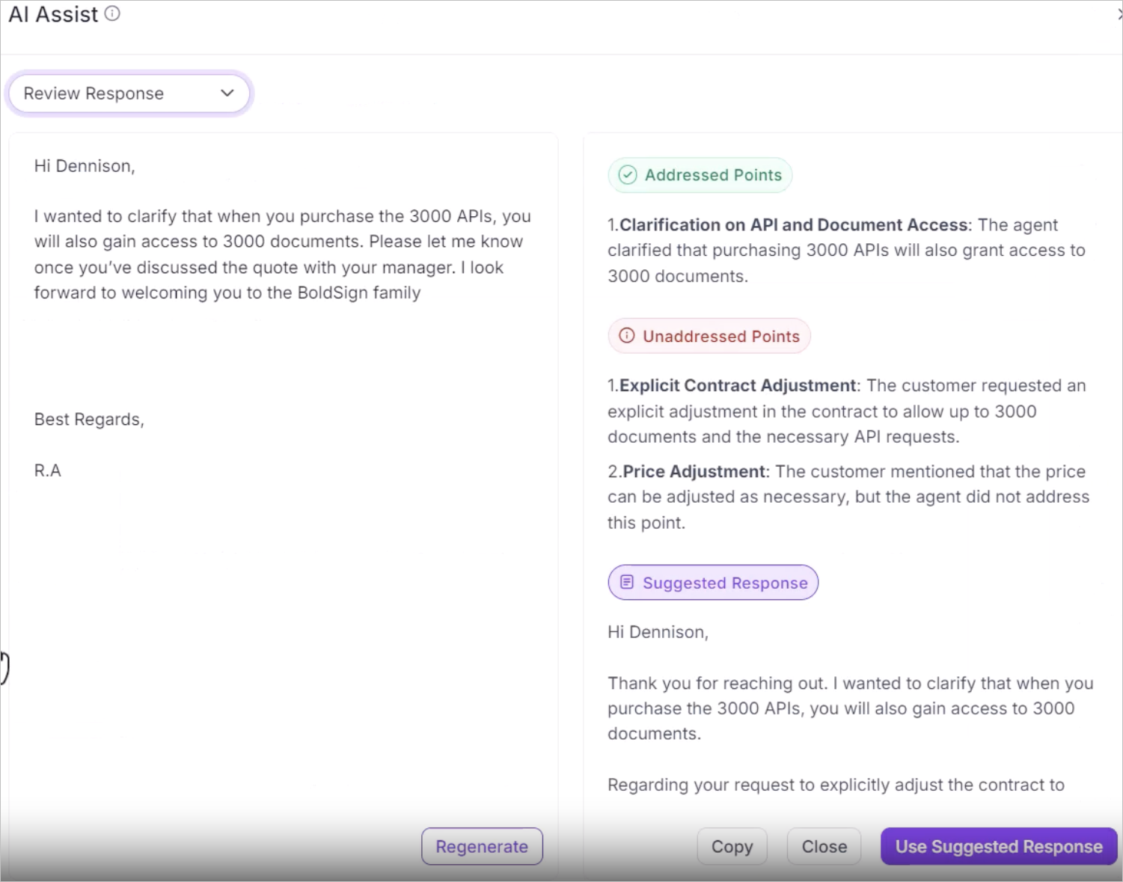Click the 'Regarding your request to explicitly adjust' line
Image resolution: width=1123 pixels, height=882 pixels.
click(x=836, y=785)
